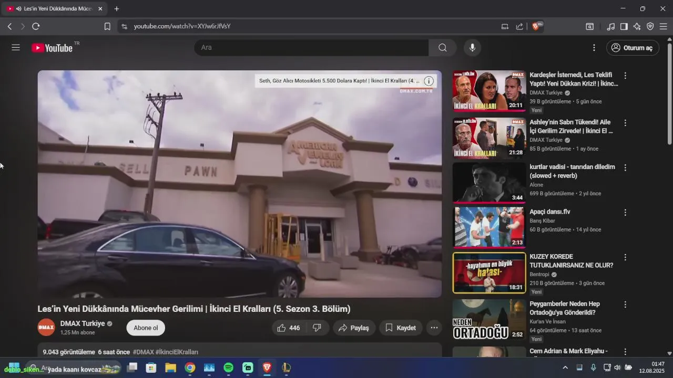673x378 pixels.
Task: Open the 'Ashley'nin Sabrı Tükendi' thumbnail
Action: tap(489, 138)
